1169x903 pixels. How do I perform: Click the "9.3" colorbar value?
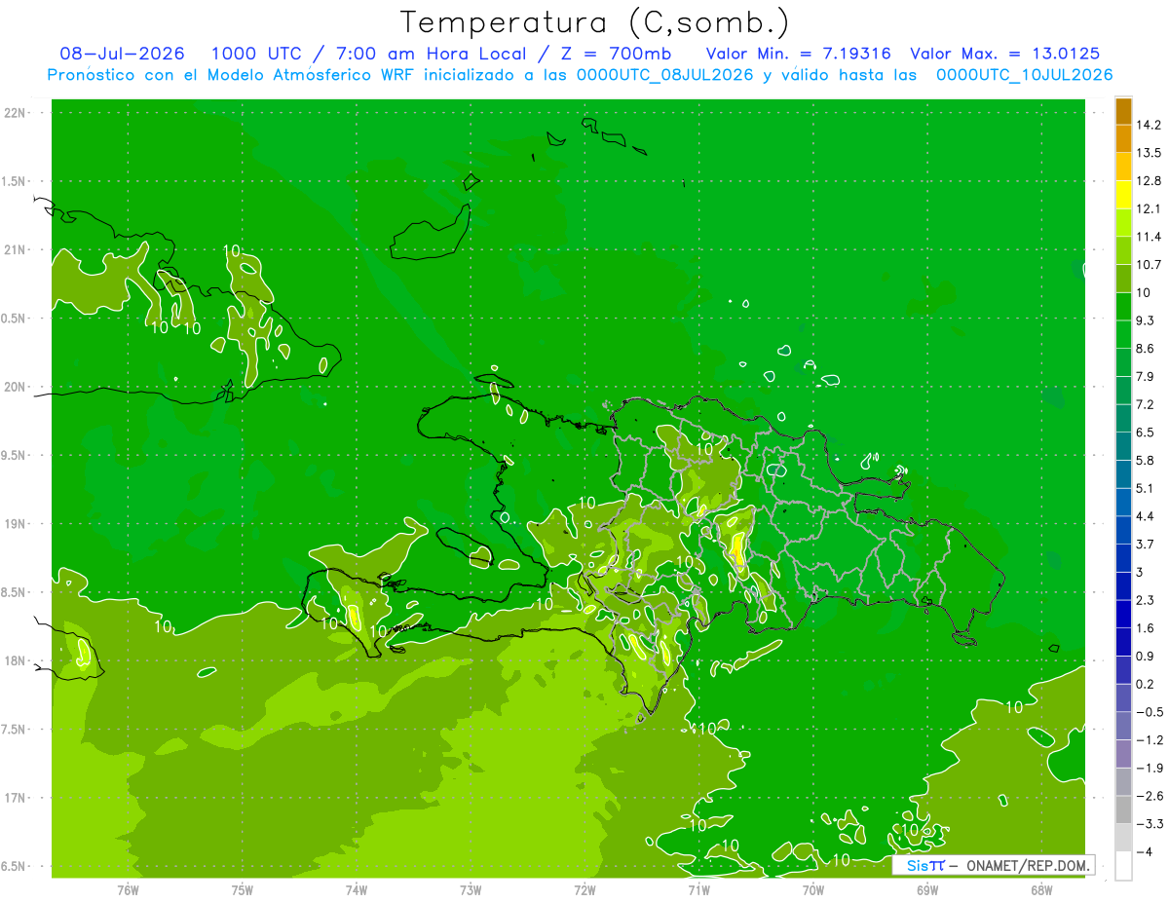coord(1146,320)
